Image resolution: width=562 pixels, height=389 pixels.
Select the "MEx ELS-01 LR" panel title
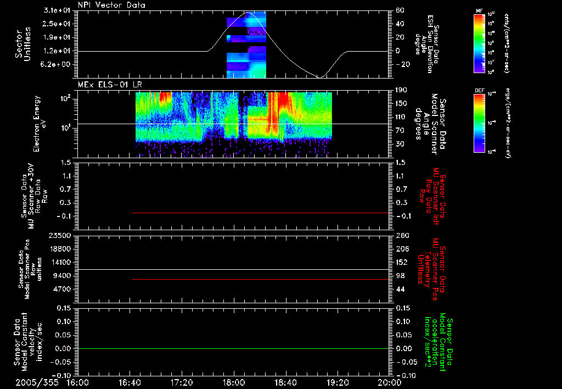click(x=110, y=85)
